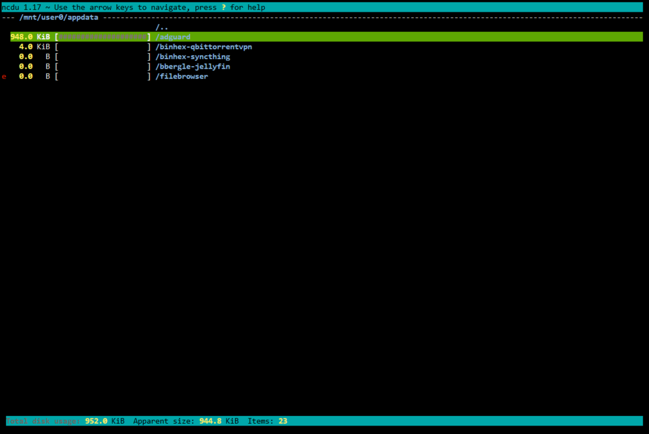
Task: Select the /adguard directory row
Action: point(326,37)
